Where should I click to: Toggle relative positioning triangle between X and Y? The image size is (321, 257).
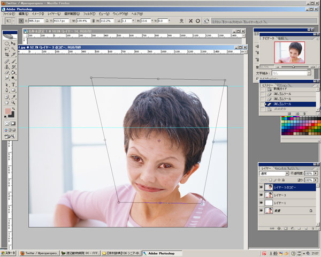[x=47, y=21]
